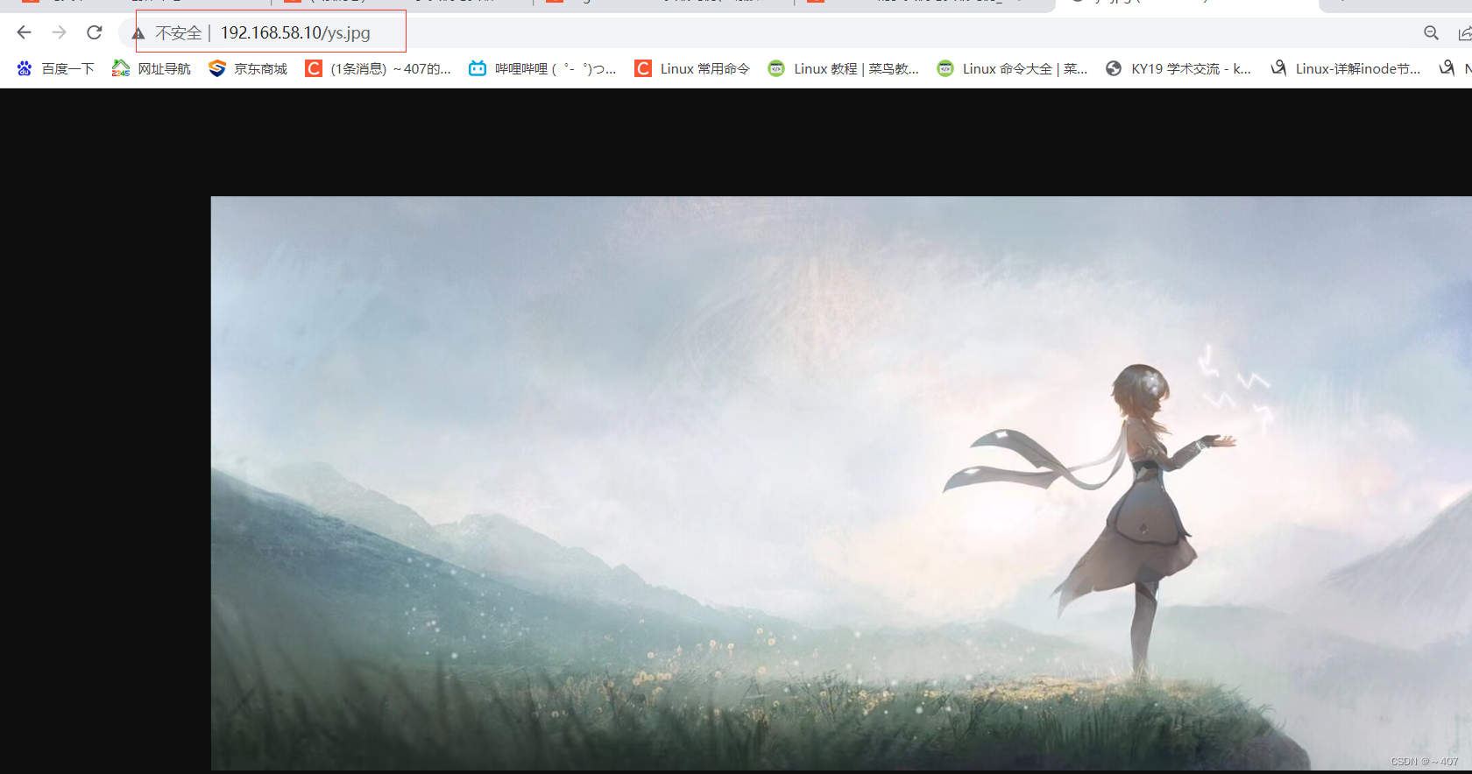Select the address bar URL 192.168.58.10/ys.jpg
Screen dimensions: 1472x774
(295, 32)
